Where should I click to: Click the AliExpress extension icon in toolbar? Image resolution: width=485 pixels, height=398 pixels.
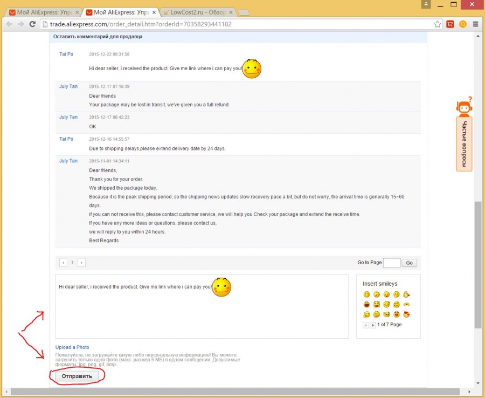click(450, 24)
